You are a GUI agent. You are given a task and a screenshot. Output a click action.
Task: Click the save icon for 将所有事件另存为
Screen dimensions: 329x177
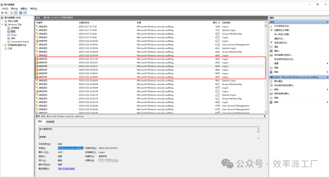[271, 55]
